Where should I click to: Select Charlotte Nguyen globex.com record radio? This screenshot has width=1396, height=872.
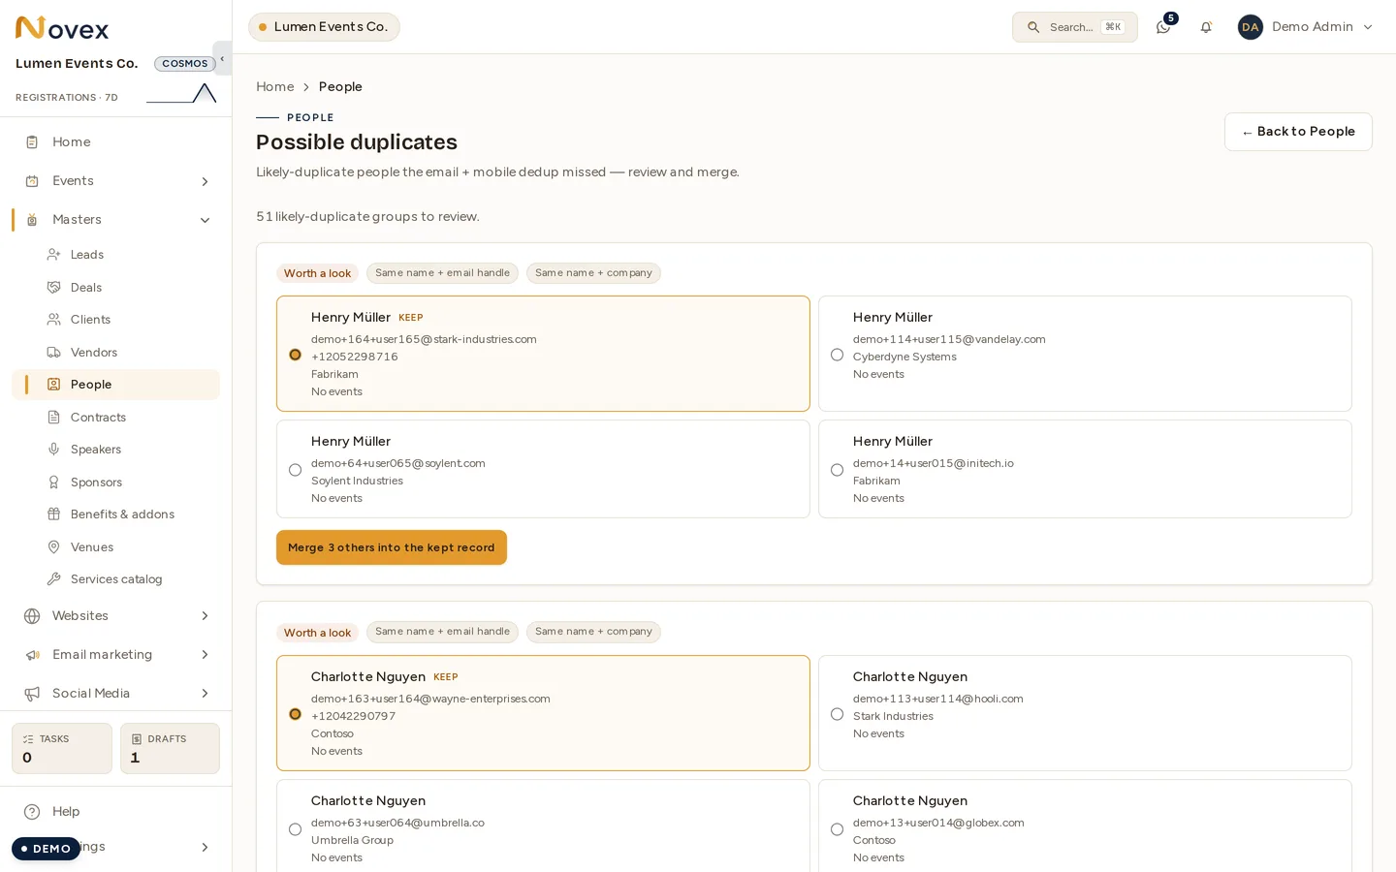[837, 829]
